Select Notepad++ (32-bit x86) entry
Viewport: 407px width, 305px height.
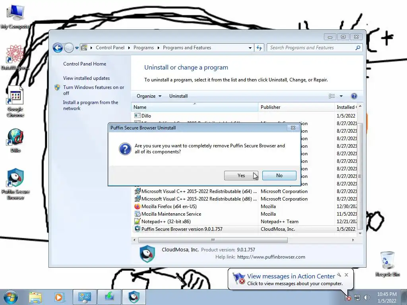pos(245,222)
